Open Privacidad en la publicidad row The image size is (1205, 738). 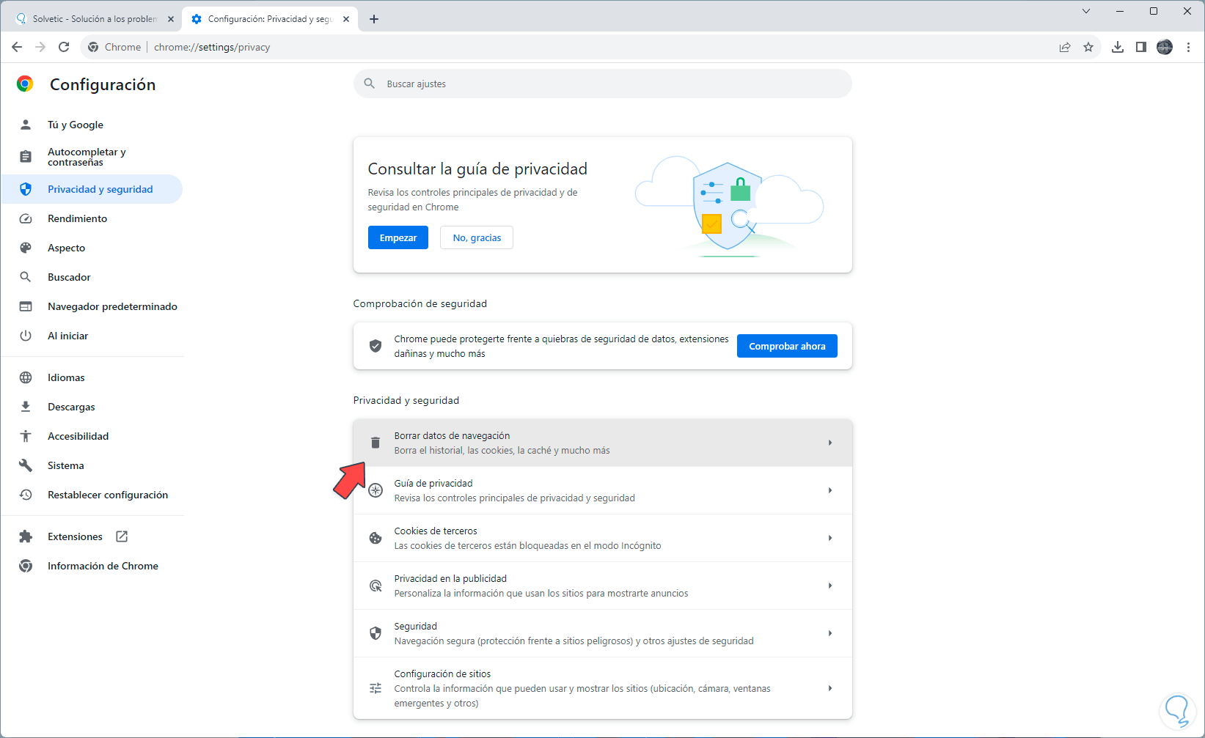tap(603, 586)
